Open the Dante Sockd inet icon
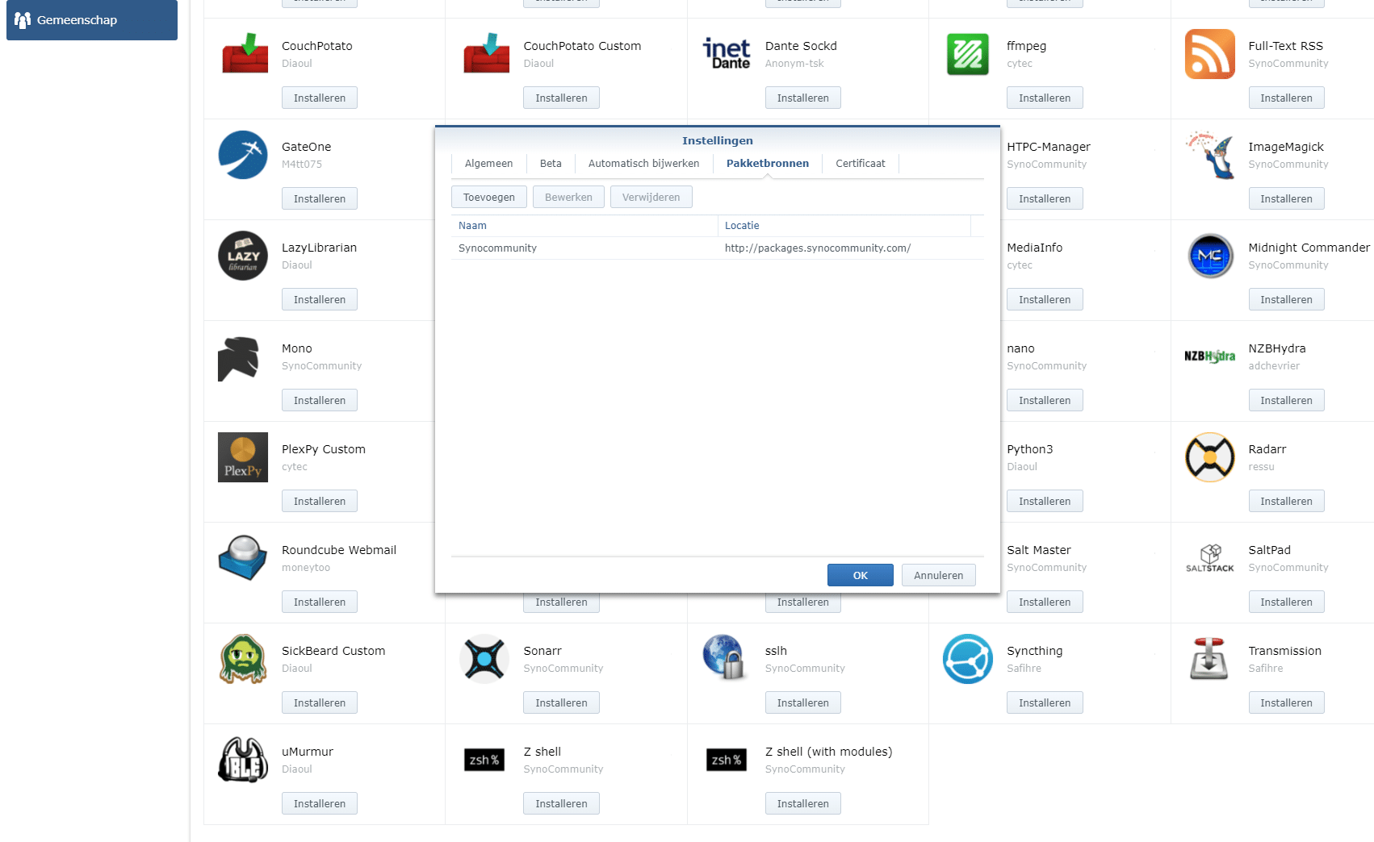Image resolution: width=1374 pixels, height=842 pixels. 727,53
